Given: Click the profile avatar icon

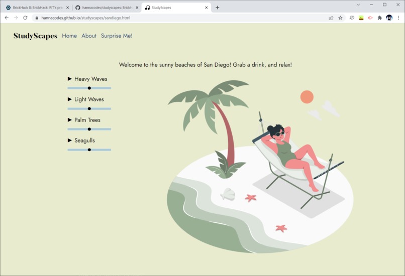Looking at the screenshot, I should point(389,18).
